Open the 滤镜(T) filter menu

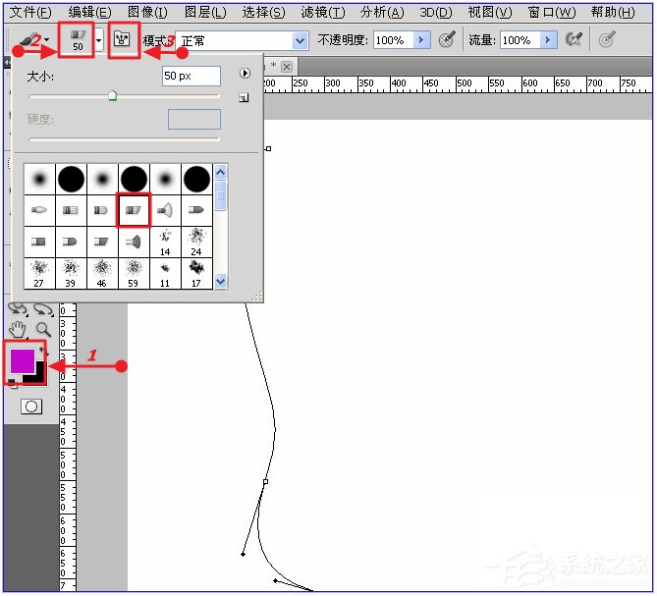point(322,13)
